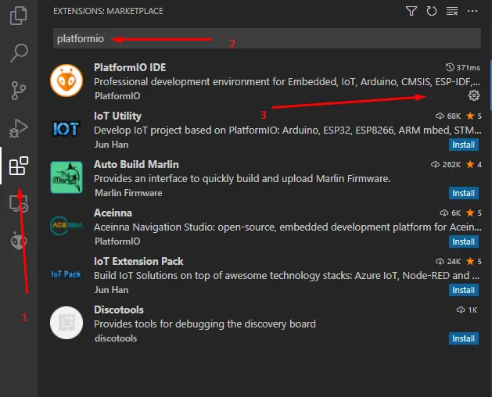Click the 262K download count of Marlin

click(446, 164)
